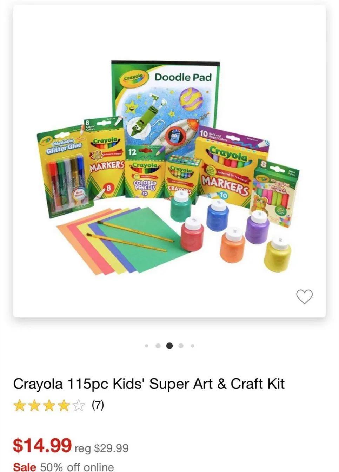
Task: Select the first carousel dot
Action: pos(147,346)
